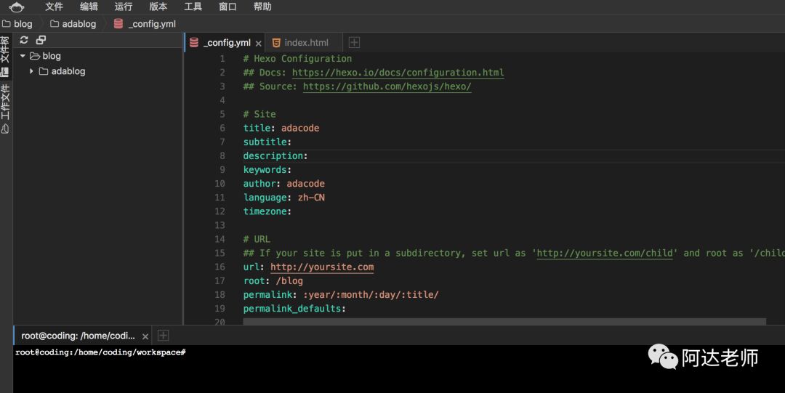This screenshot has width=785, height=393.
Task: Click the folder icon of the blog tree item
Action: click(x=35, y=56)
